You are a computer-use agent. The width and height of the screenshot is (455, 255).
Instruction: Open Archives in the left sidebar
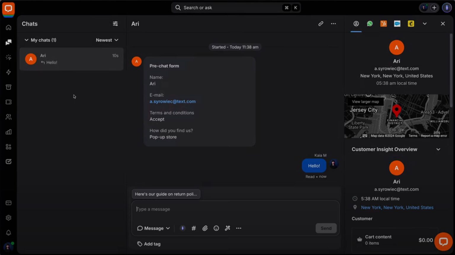point(9,87)
